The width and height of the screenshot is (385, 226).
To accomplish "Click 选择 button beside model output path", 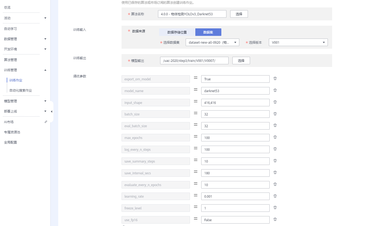I will click(241, 61).
